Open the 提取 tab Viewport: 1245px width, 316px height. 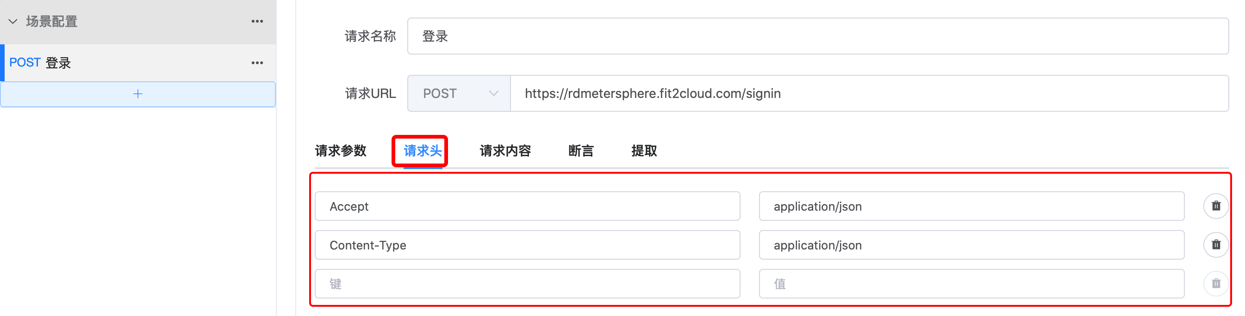click(644, 151)
